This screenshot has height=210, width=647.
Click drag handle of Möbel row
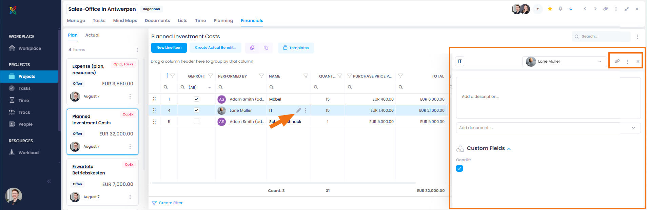tap(154, 99)
